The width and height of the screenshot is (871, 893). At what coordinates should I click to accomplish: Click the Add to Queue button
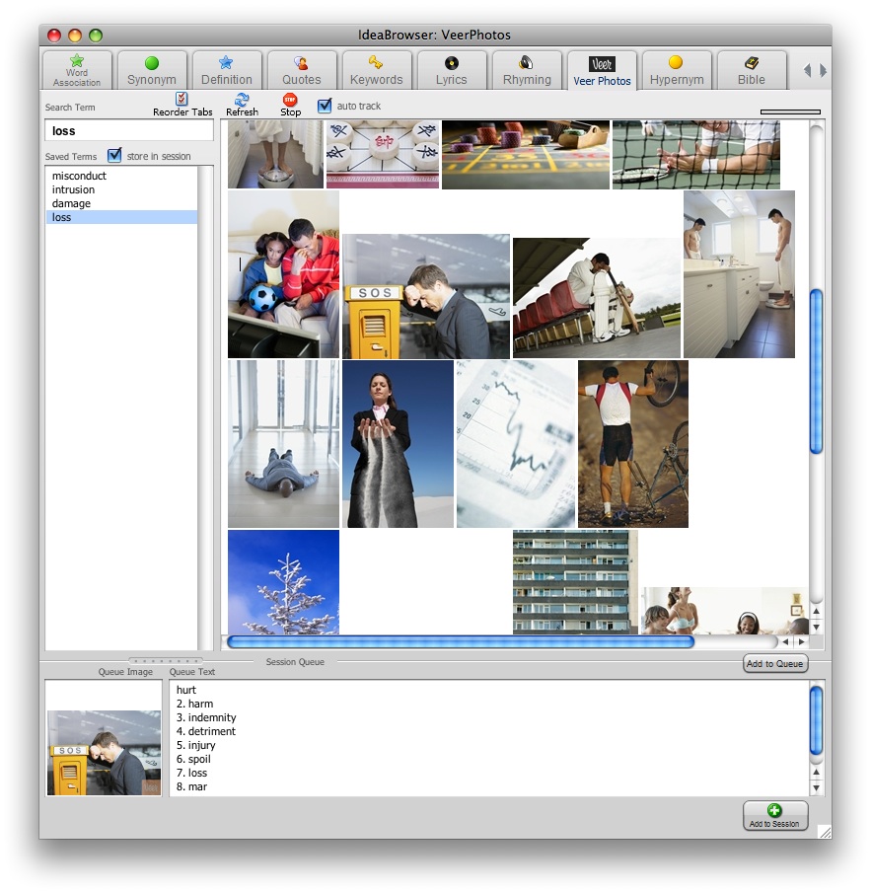(774, 664)
